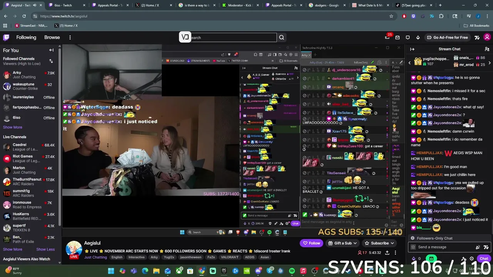Open Microsoft Edge from the taskbar
This screenshot has width=493, height=277.
click(x=145, y=271)
